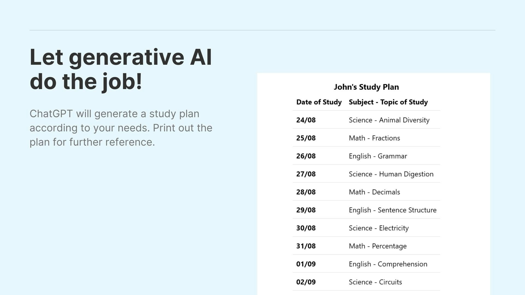
Task: Click the "English - Grammar" row
Action: (366, 156)
